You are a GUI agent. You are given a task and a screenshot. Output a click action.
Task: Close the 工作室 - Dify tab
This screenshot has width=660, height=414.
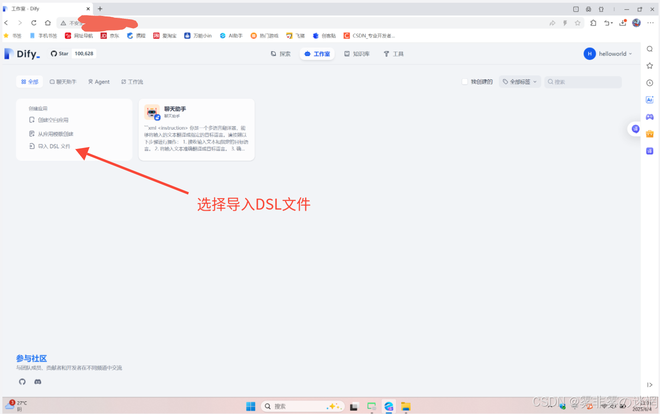pos(88,8)
